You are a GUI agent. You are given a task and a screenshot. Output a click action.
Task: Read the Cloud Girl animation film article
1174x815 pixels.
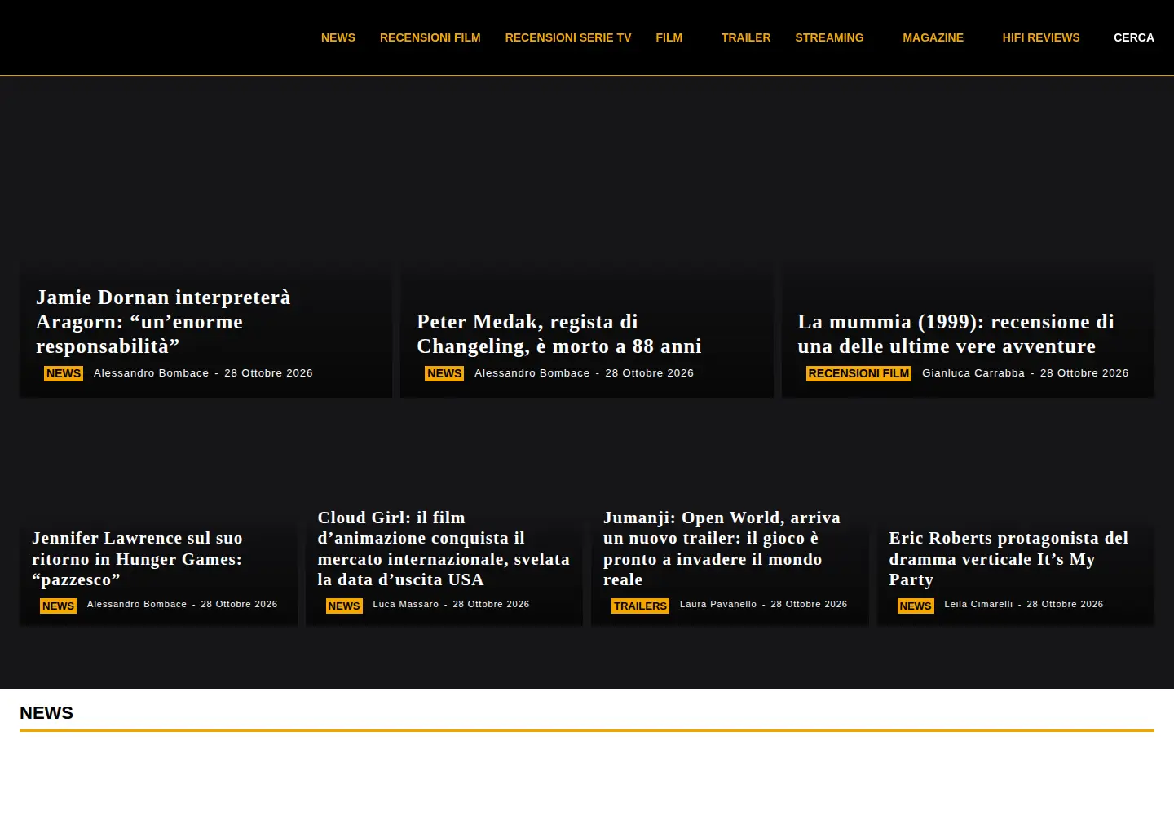(x=444, y=548)
